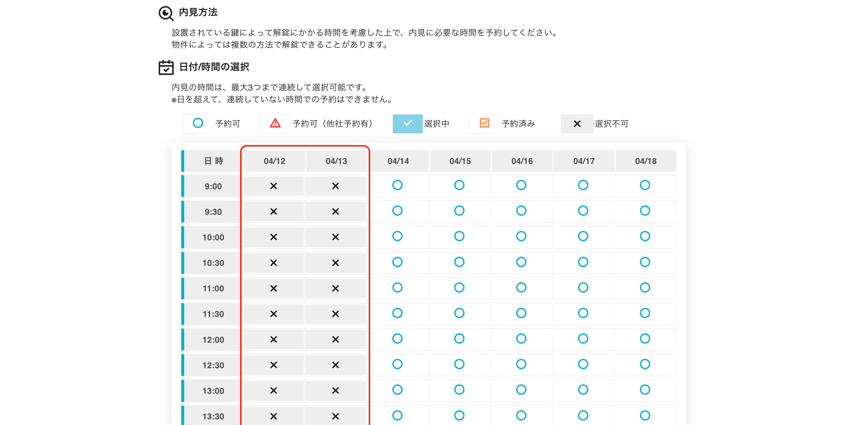Book the 04/17 12:30 available slot

click(x=583, y=364)
